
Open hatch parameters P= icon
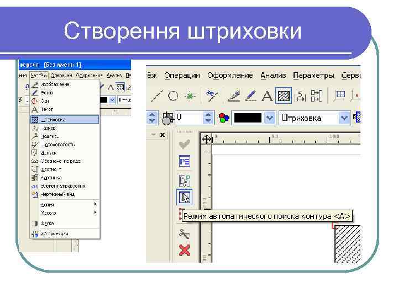pyautogui.click(x=185, y=161)
